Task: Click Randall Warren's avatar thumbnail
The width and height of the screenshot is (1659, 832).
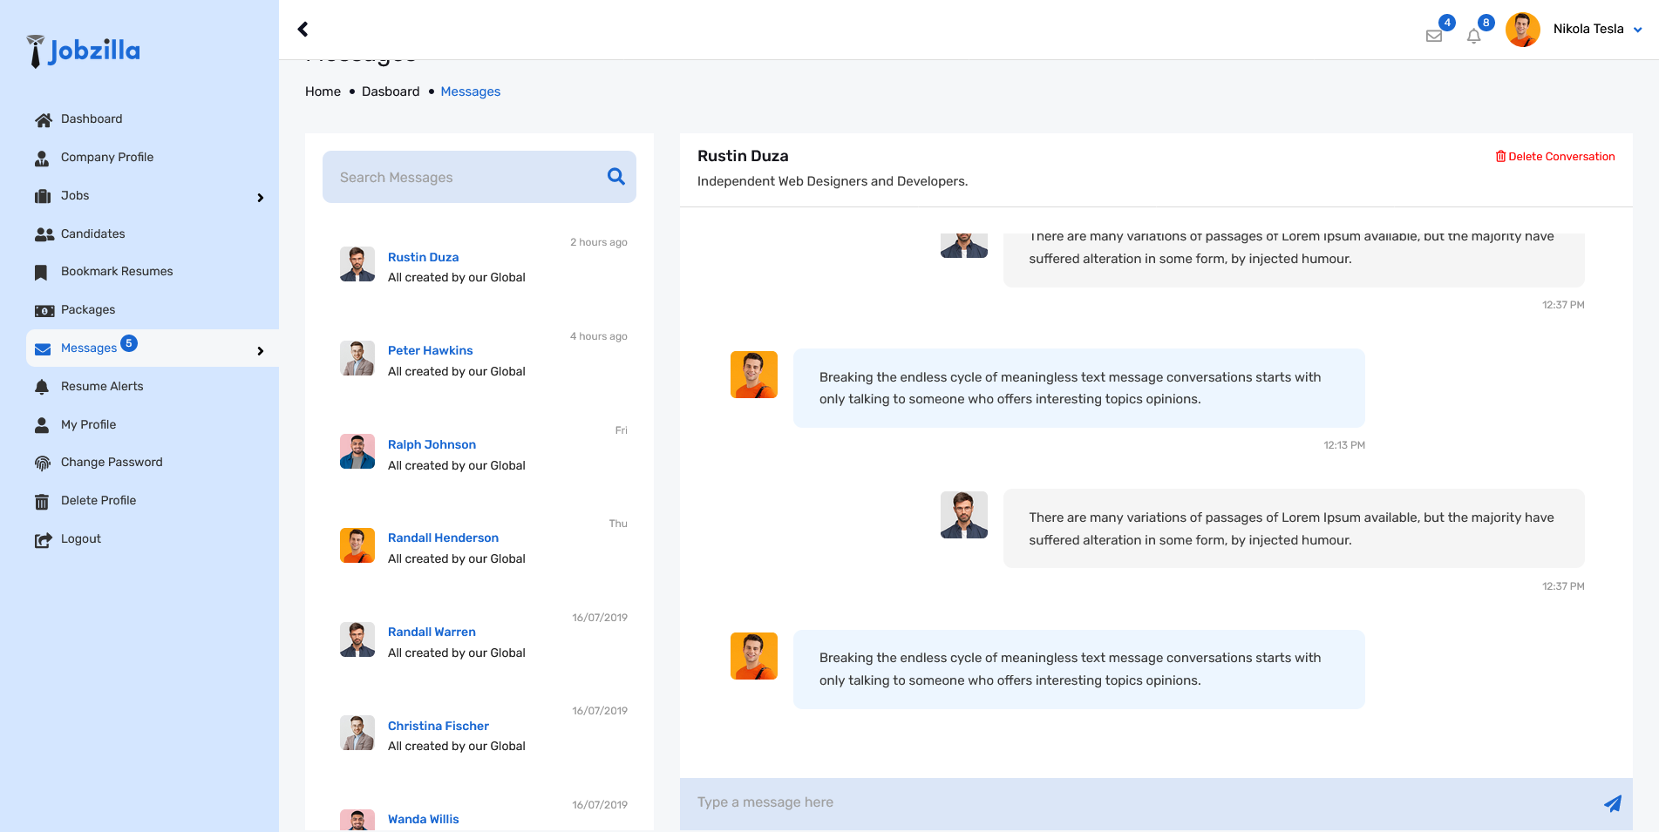Action: [x=357, y=639]
